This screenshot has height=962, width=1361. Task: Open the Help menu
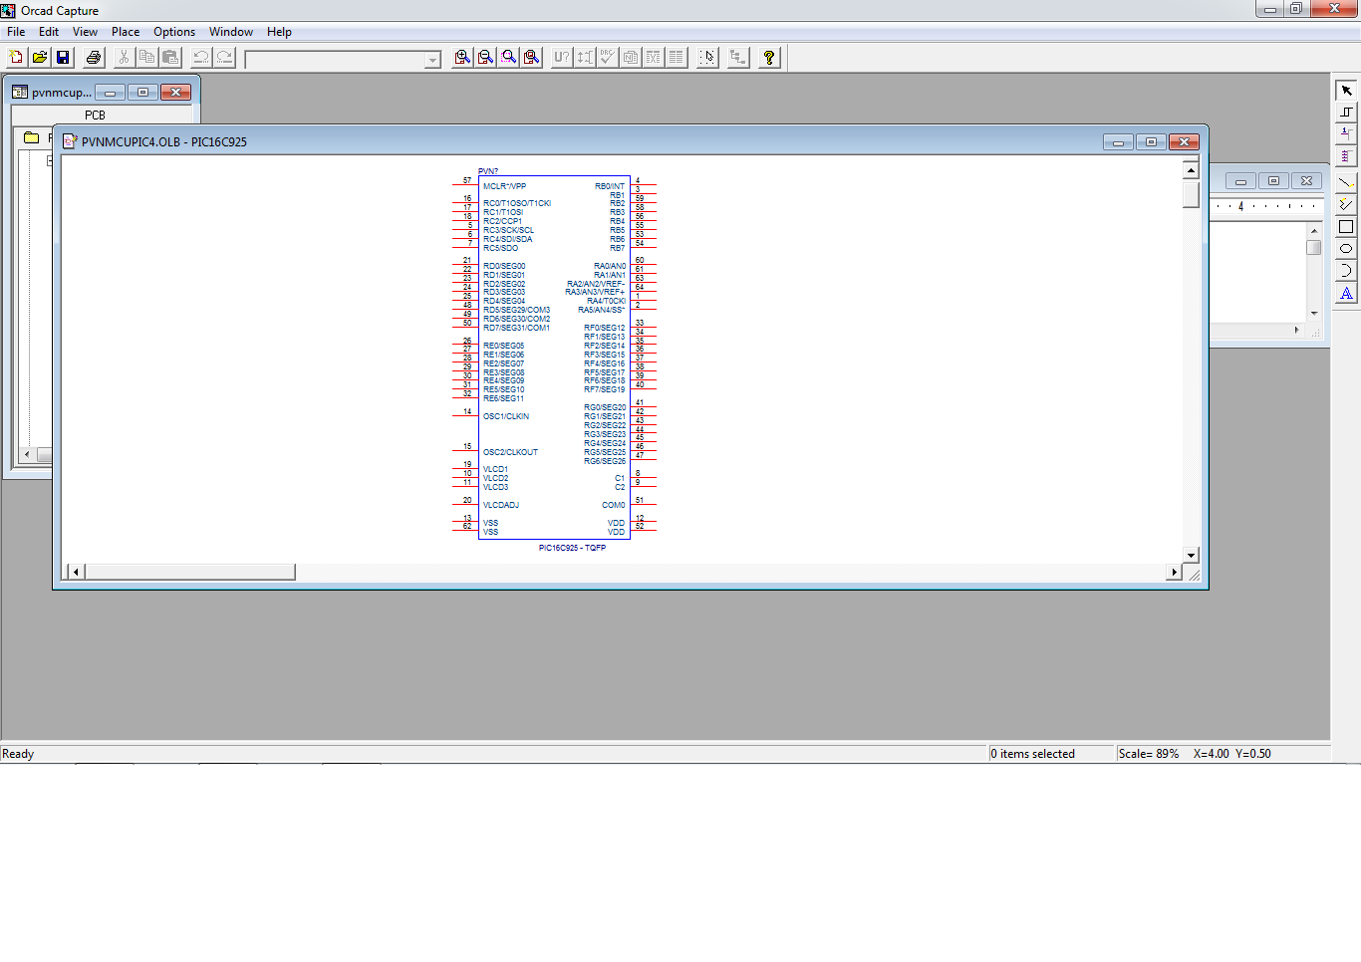pos(279,32)
